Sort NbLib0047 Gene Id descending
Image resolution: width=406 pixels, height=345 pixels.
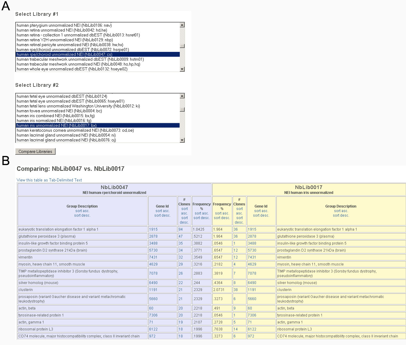coord(162,215)
